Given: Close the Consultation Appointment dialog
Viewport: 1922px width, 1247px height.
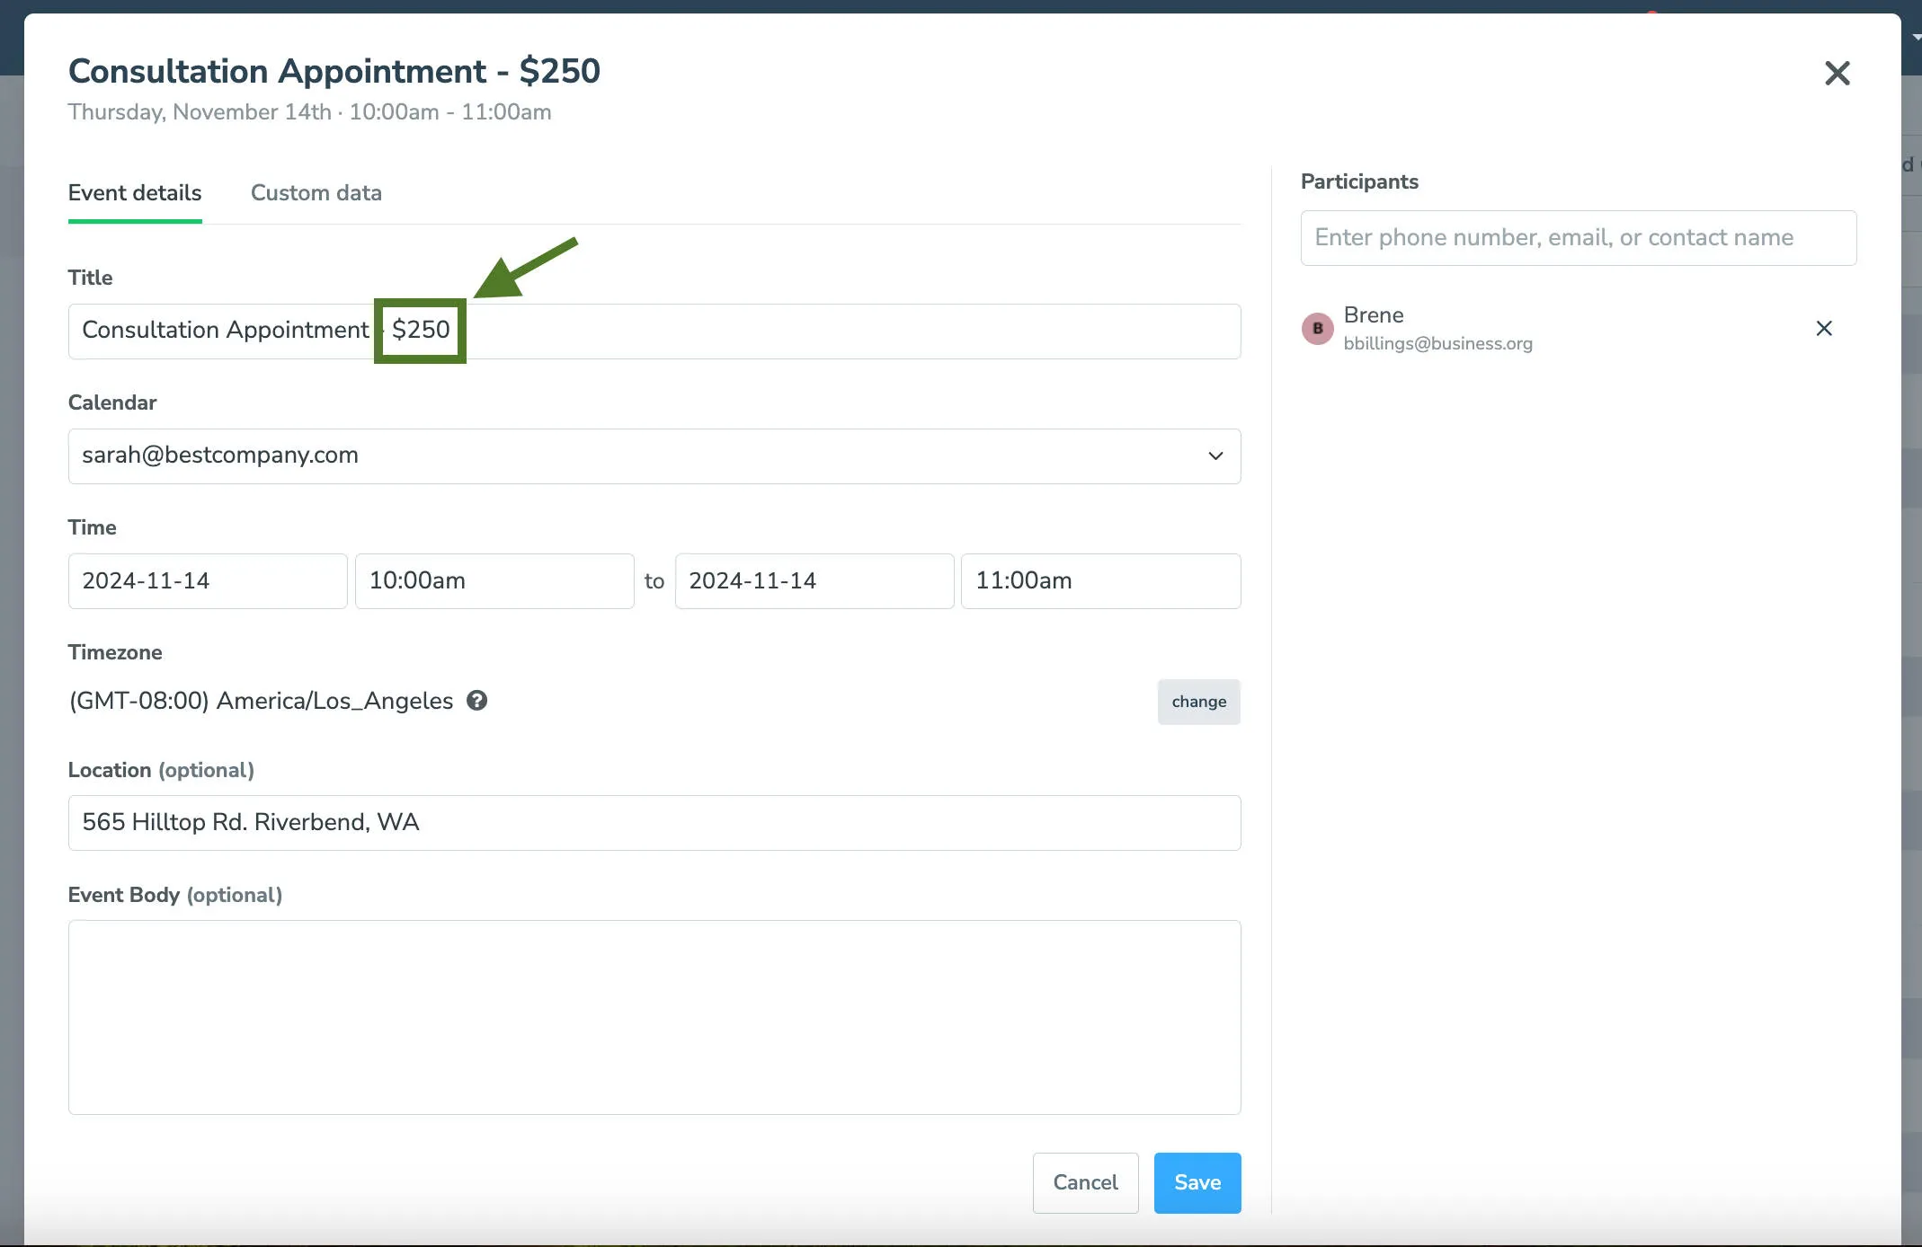Looking at the screenshot, I should point(1837,74).
